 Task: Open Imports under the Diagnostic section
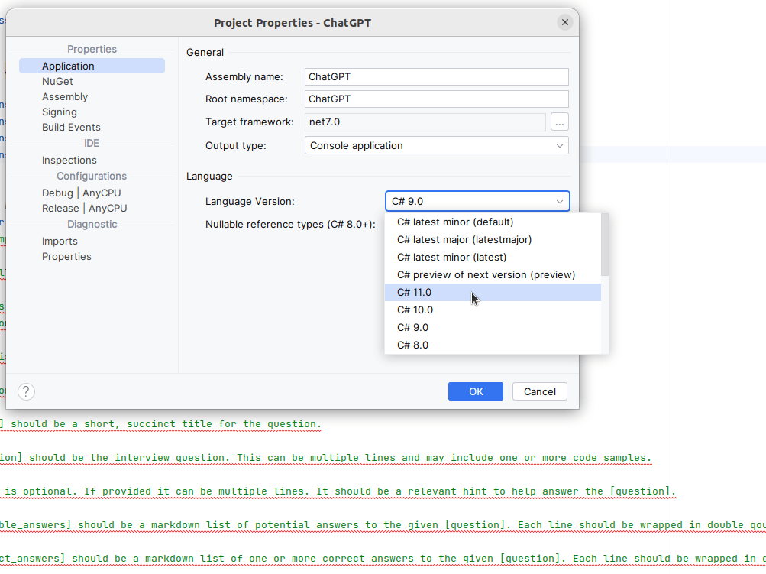tap(60, 240)
